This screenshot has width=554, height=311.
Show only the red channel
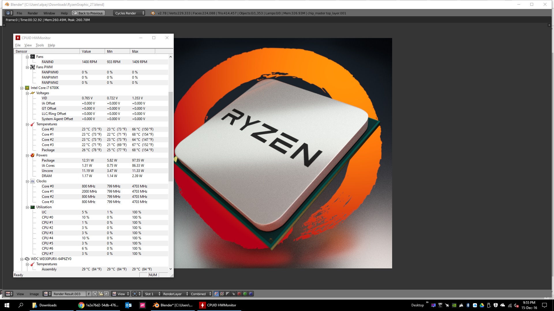[x=239, y=294]
